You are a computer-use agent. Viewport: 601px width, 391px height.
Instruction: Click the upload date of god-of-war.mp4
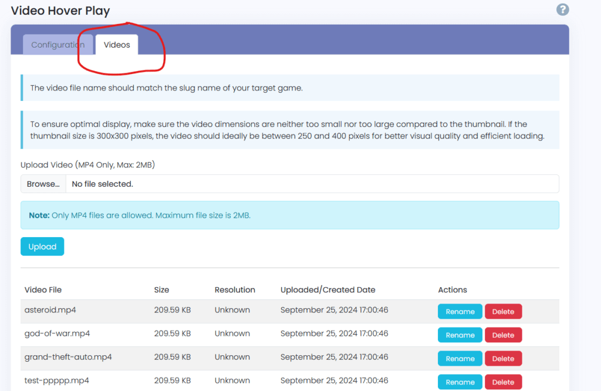334,333
